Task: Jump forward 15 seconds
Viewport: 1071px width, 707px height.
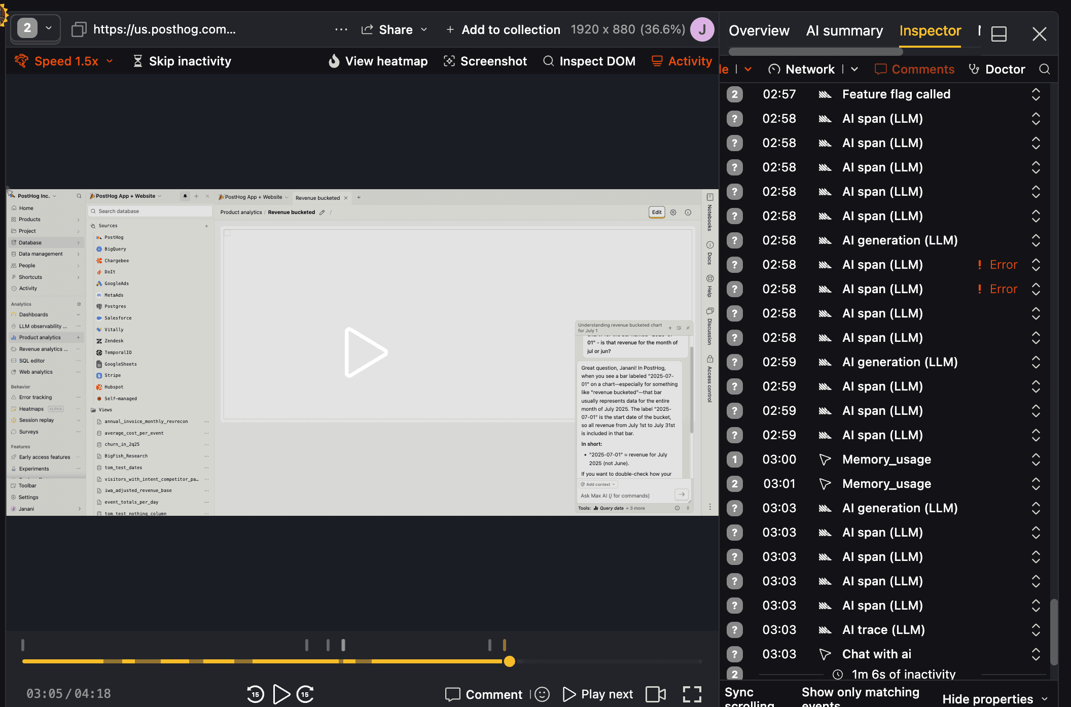Action: point(305,694)
